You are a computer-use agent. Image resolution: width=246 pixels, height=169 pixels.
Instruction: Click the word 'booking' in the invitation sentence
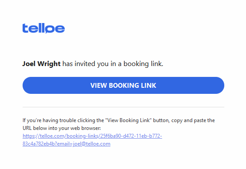136,64
